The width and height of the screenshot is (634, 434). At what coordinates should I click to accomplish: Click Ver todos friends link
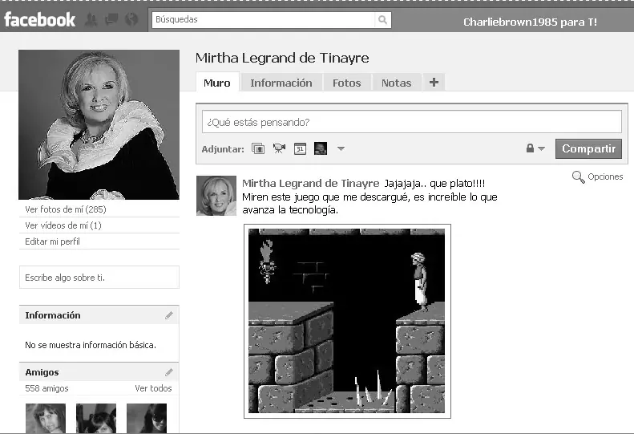(x=153, y=388)
